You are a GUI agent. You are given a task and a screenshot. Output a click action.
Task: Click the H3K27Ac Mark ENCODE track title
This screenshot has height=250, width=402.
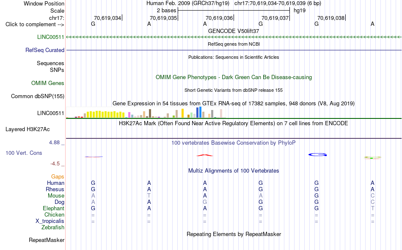(234, 124)
